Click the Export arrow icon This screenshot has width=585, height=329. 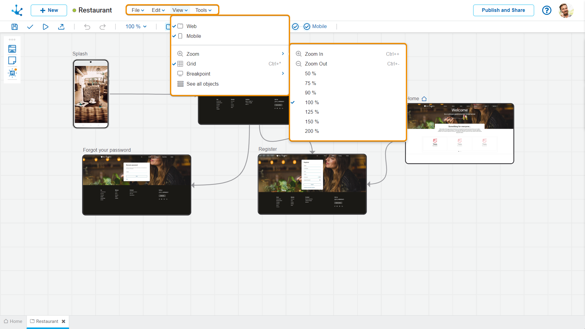point(61,27)
